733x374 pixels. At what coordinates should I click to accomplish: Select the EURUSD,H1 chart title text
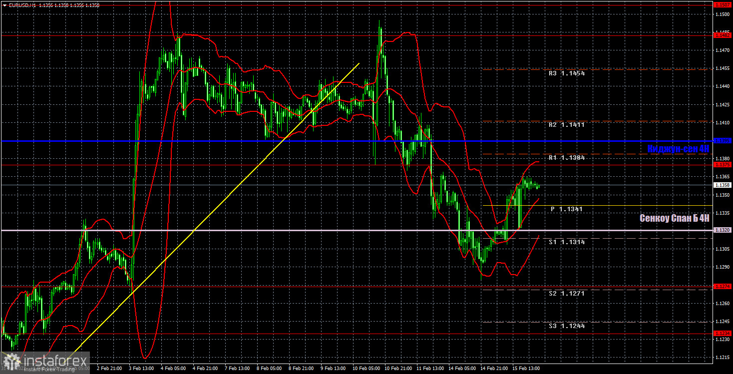pos(22,5)
